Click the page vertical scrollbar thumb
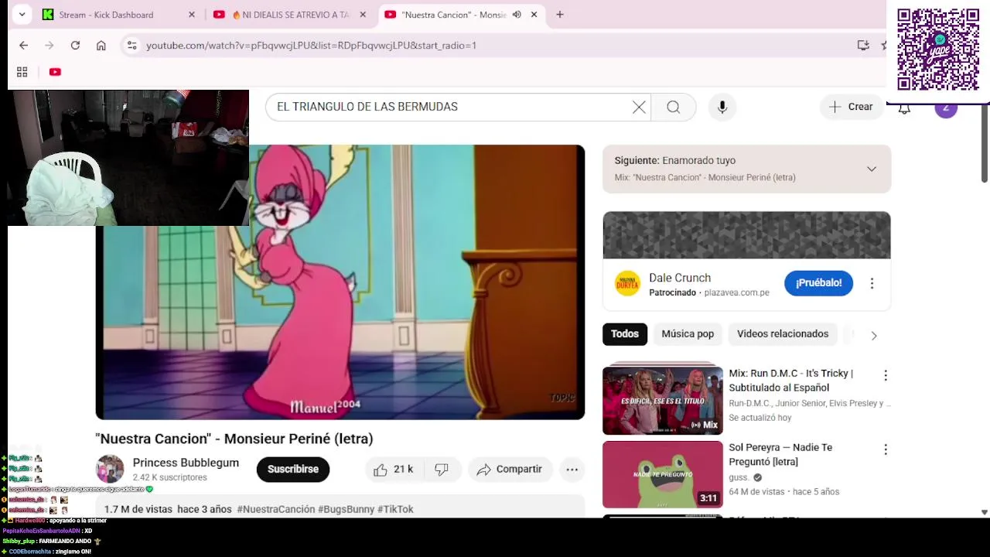This screenshot has height=557, width=990. point(985,144)
